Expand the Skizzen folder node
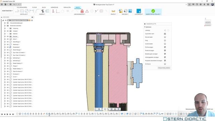The width and height of the screenshot is (215, 121). (x=5, y=37)
